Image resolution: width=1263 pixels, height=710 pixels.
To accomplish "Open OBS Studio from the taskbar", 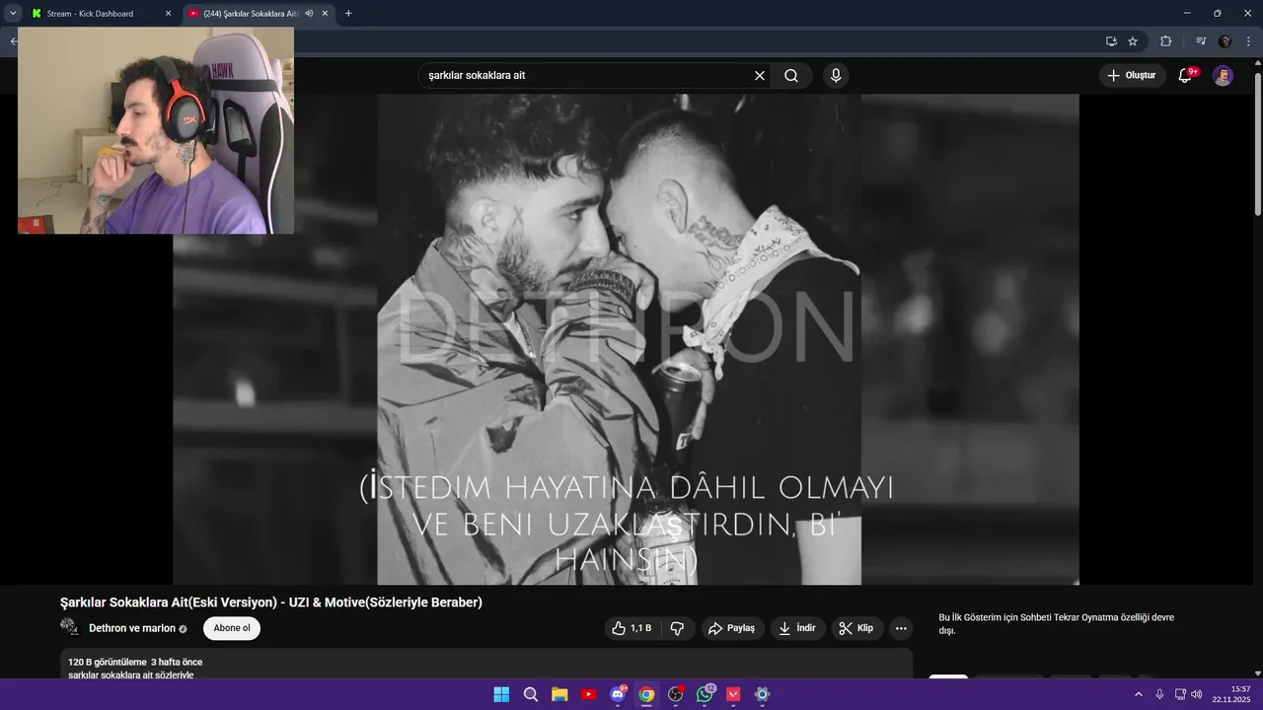I will click(676, 694).
